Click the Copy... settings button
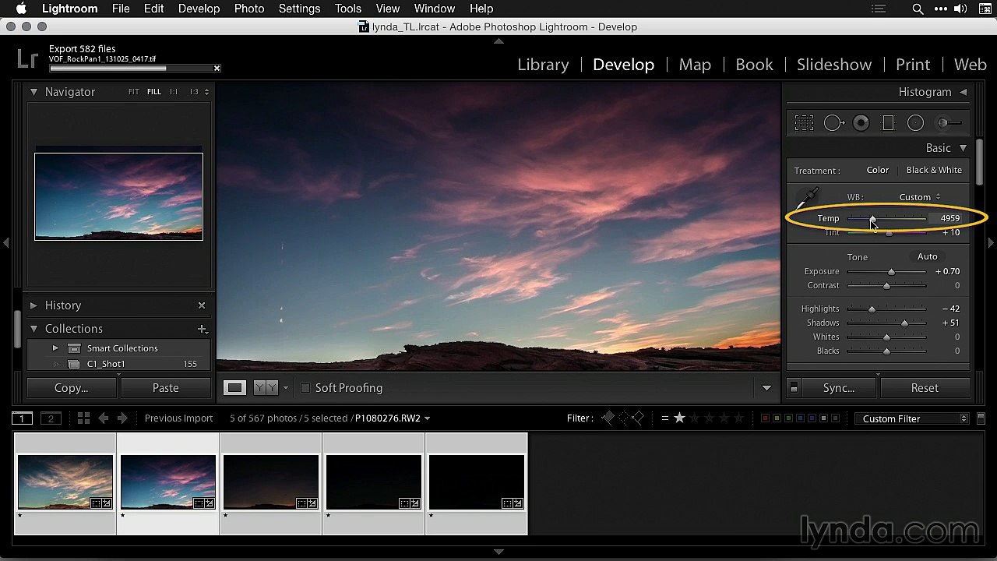 pyautogui.click(x=72, y=388)
